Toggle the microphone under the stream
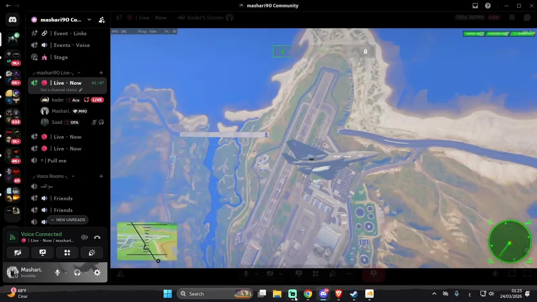 [246, 273]
